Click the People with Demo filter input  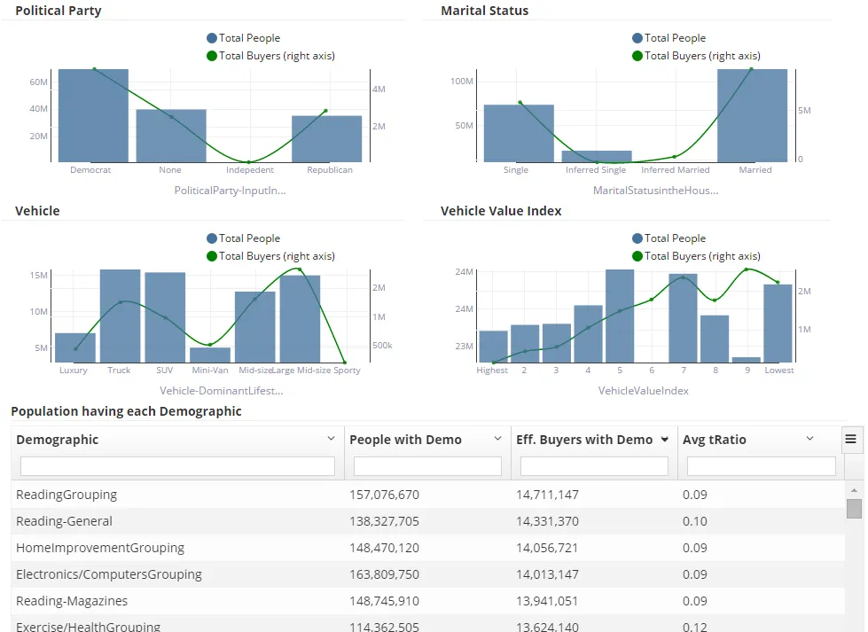coord(427,466)
